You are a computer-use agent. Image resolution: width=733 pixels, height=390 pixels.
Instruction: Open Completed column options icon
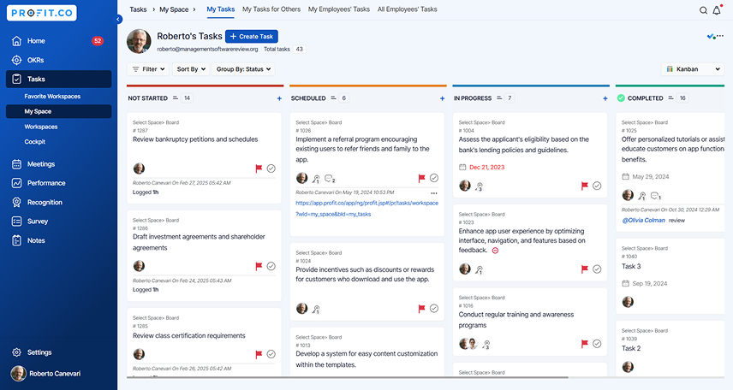click(x=670, y=98)
